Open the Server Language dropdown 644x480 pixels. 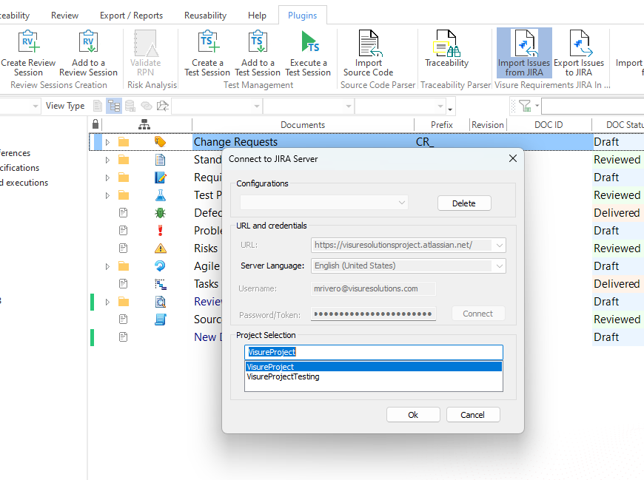click(500, 266)
